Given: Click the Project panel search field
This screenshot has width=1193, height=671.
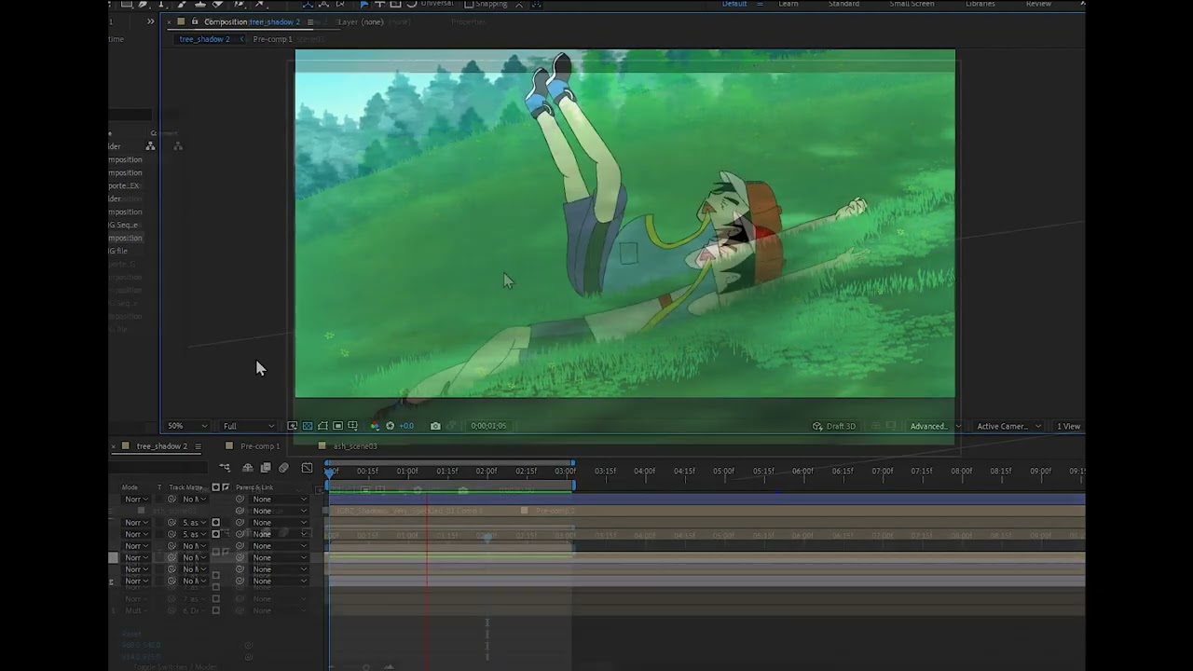Looking at the screenshot, I should tap(130, 115).
